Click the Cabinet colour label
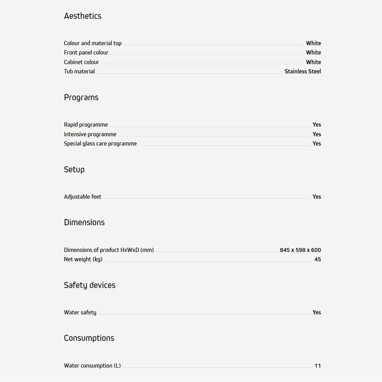This screenshot has height=382, width=382. tap(81, 62)
